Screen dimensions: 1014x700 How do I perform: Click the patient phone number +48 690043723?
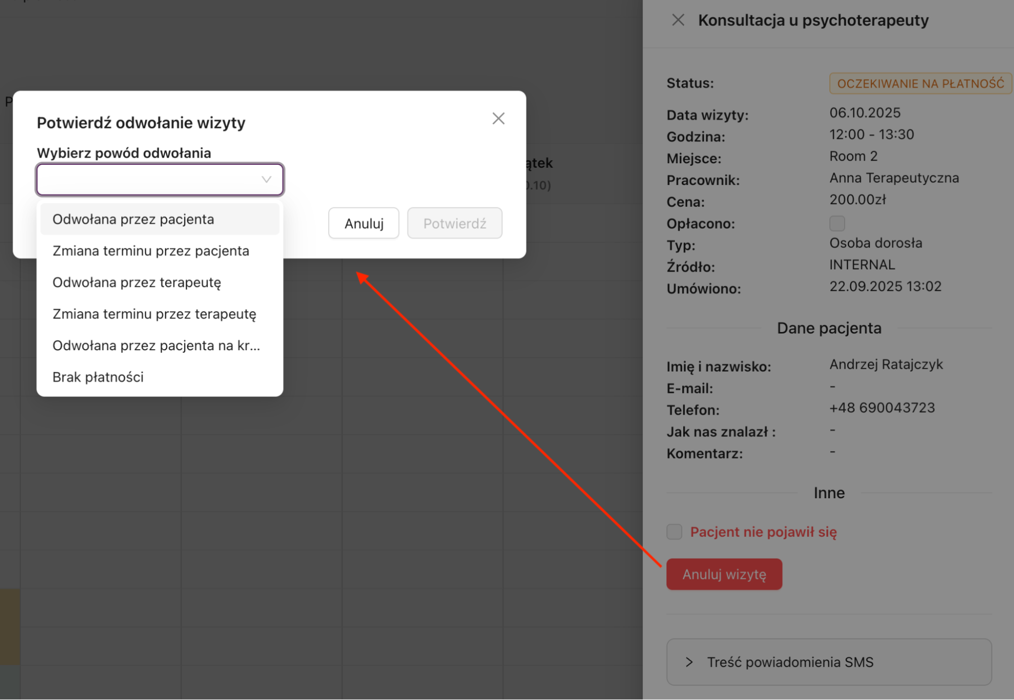click(882, 408)
